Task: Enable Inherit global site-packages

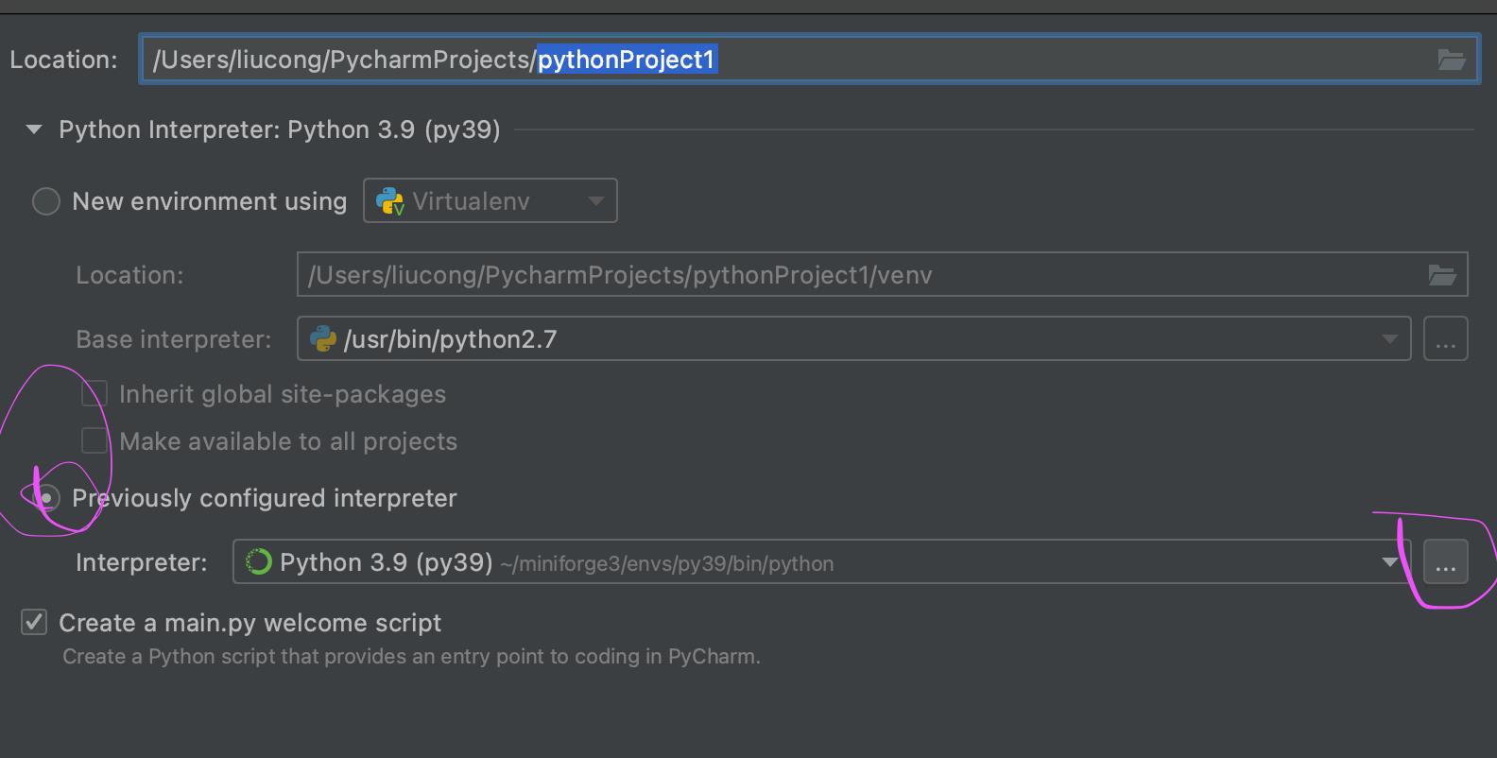Action: (x=95, y=393)
